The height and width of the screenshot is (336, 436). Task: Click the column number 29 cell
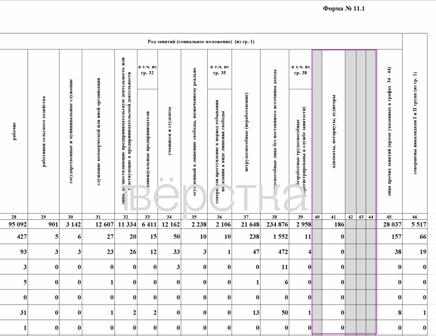(x=44, y=217)
